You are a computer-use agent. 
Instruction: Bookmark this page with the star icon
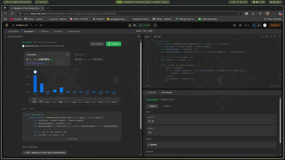[238, 14]
